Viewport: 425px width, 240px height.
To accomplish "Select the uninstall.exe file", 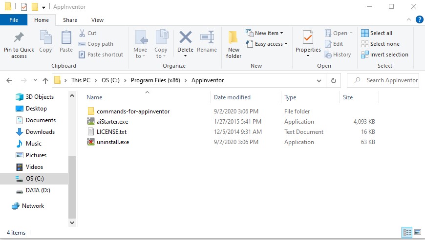I will (x=113, y=142).
